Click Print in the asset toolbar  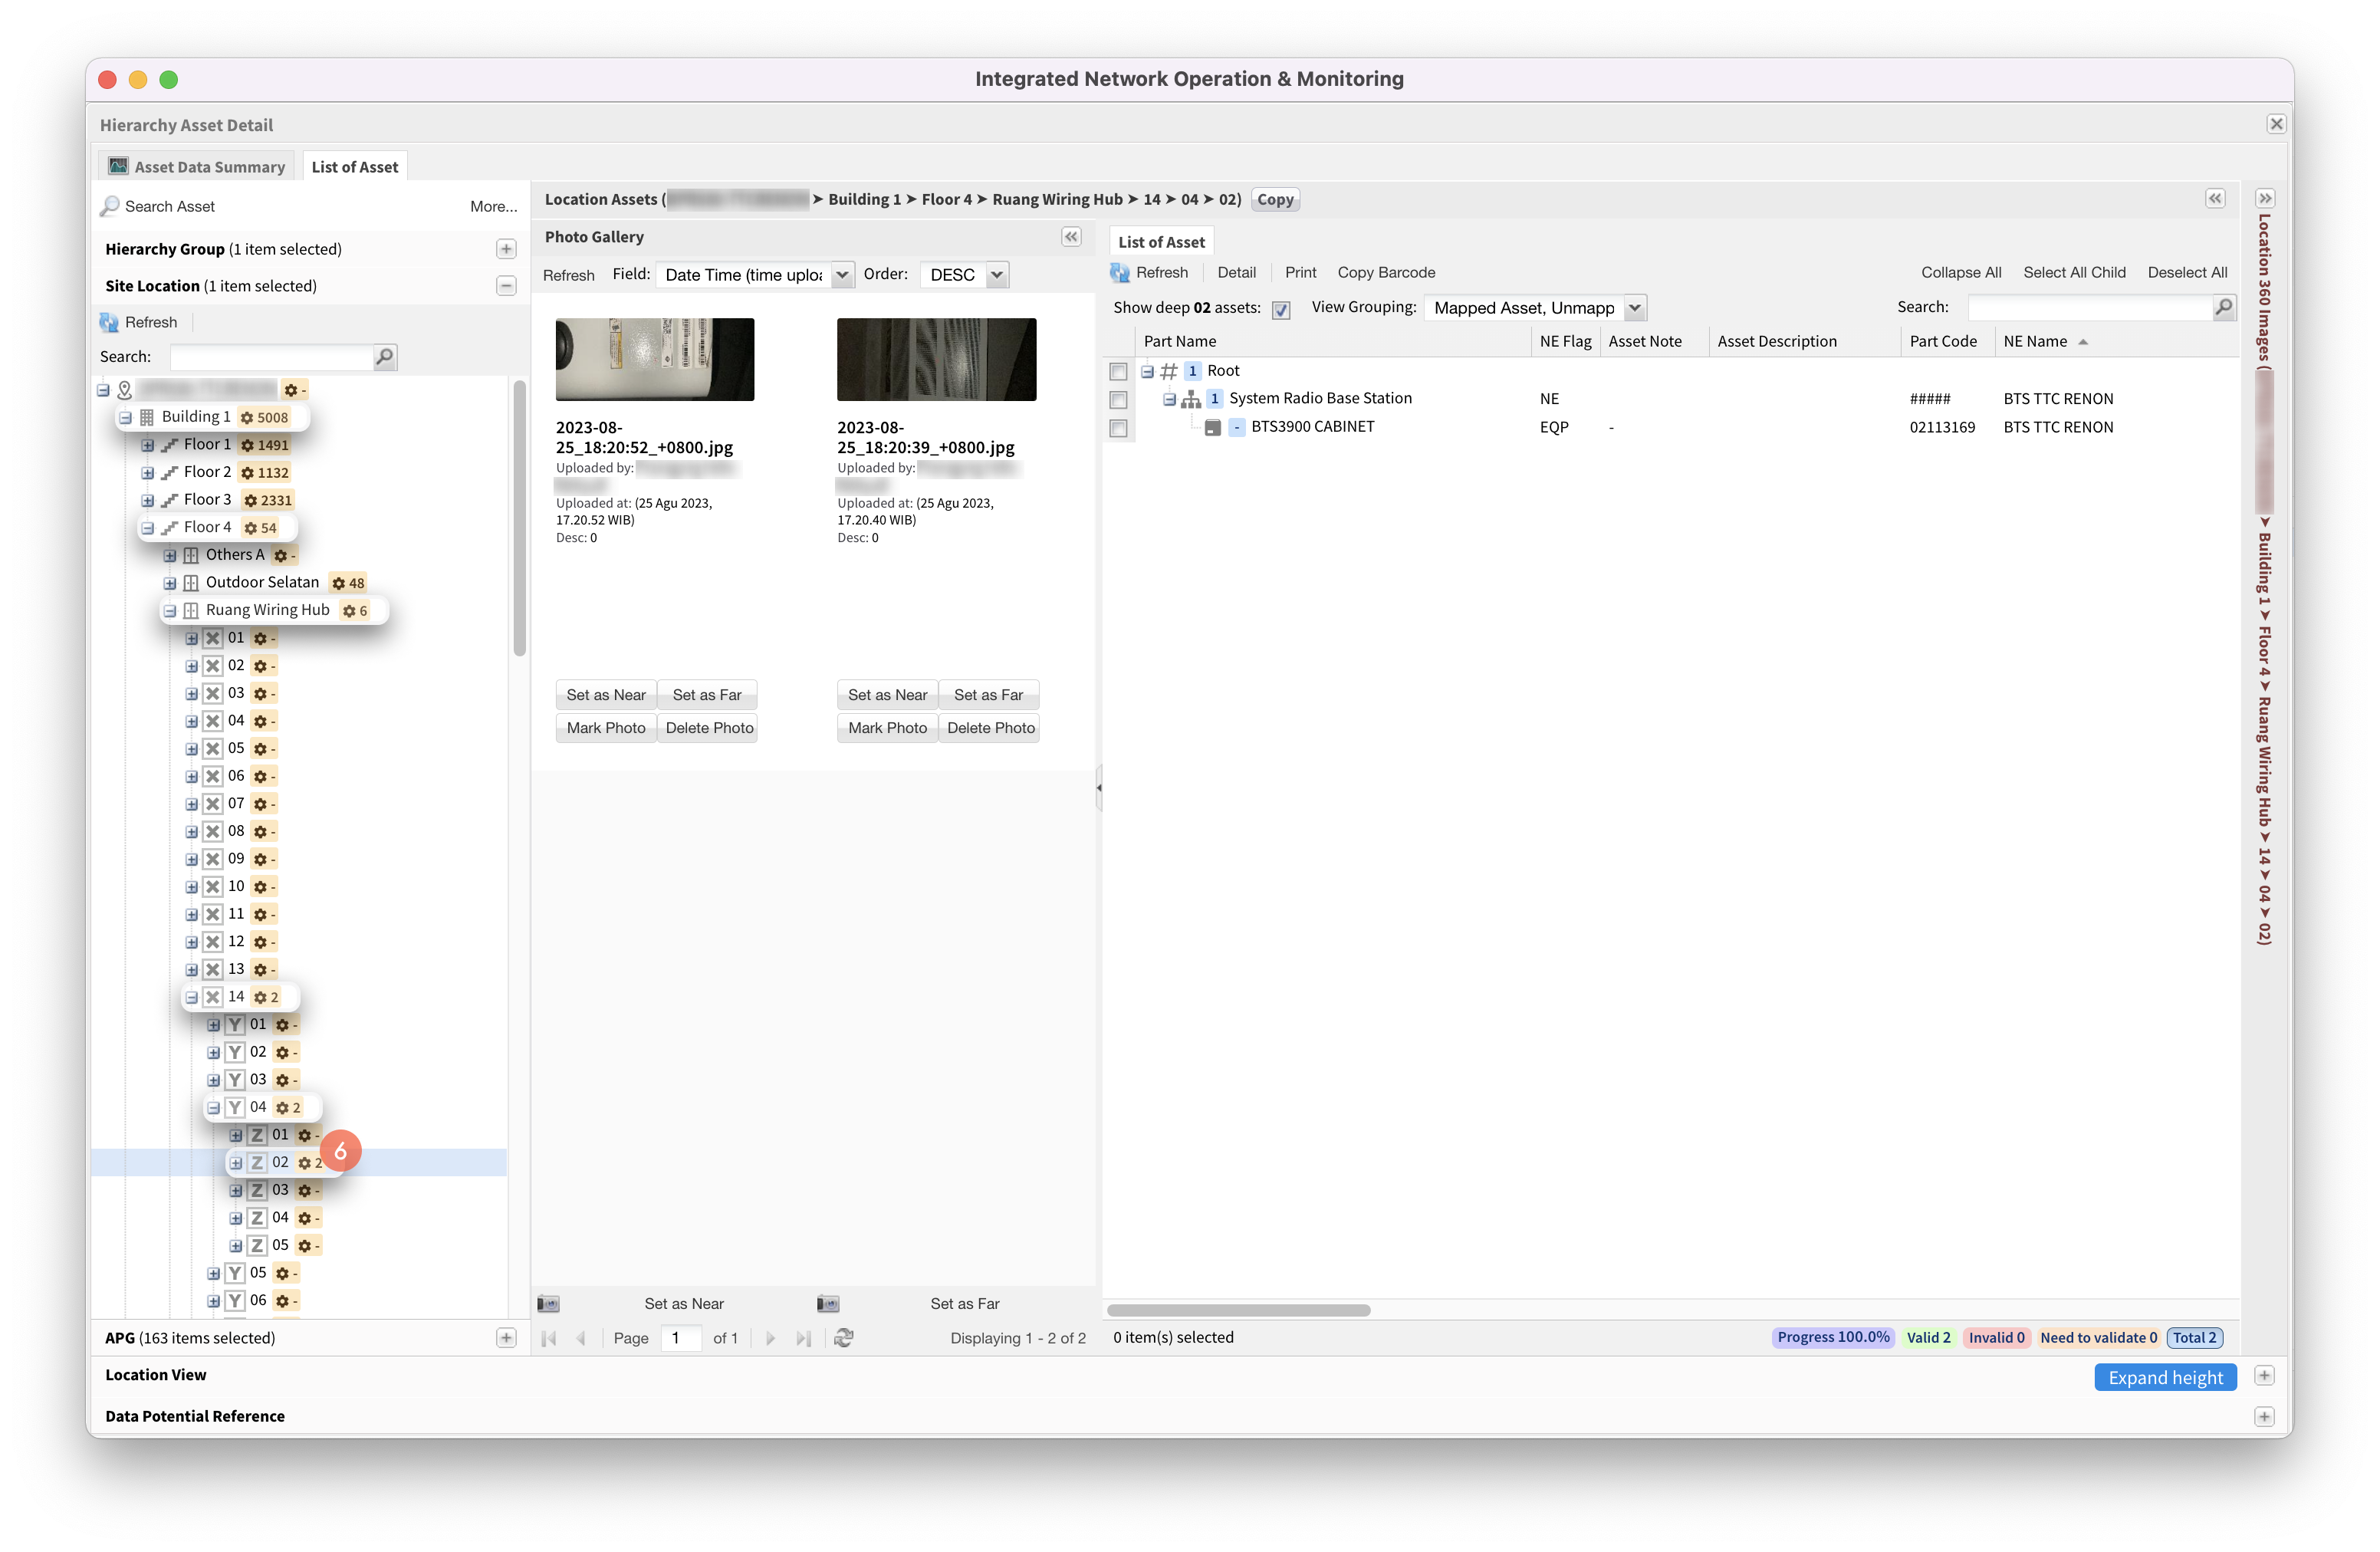pos(1300,272)
